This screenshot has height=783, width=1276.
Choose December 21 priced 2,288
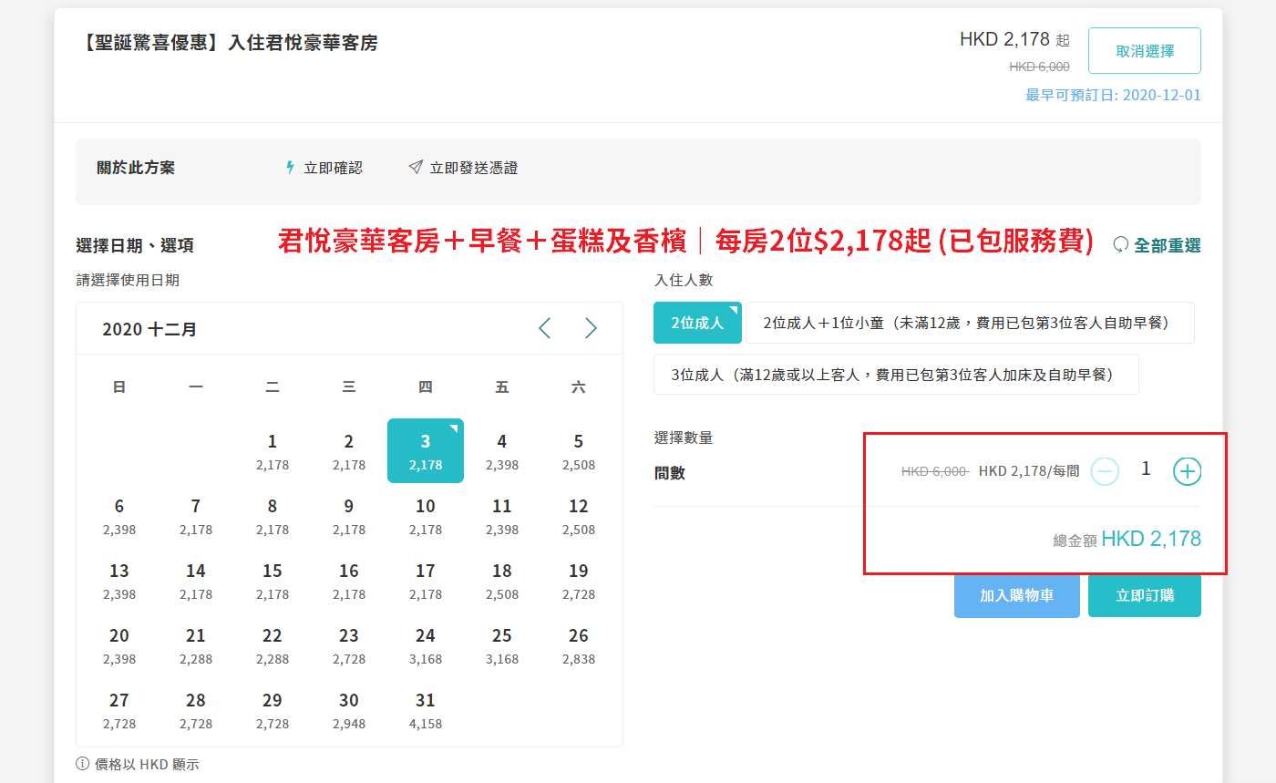point(196,645)
